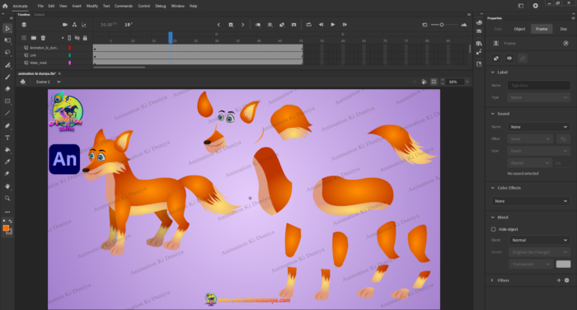Image resolution: width=577 pixels, height=310 pixels.
Task: Open the Modify menu
Action: [92, 6]
